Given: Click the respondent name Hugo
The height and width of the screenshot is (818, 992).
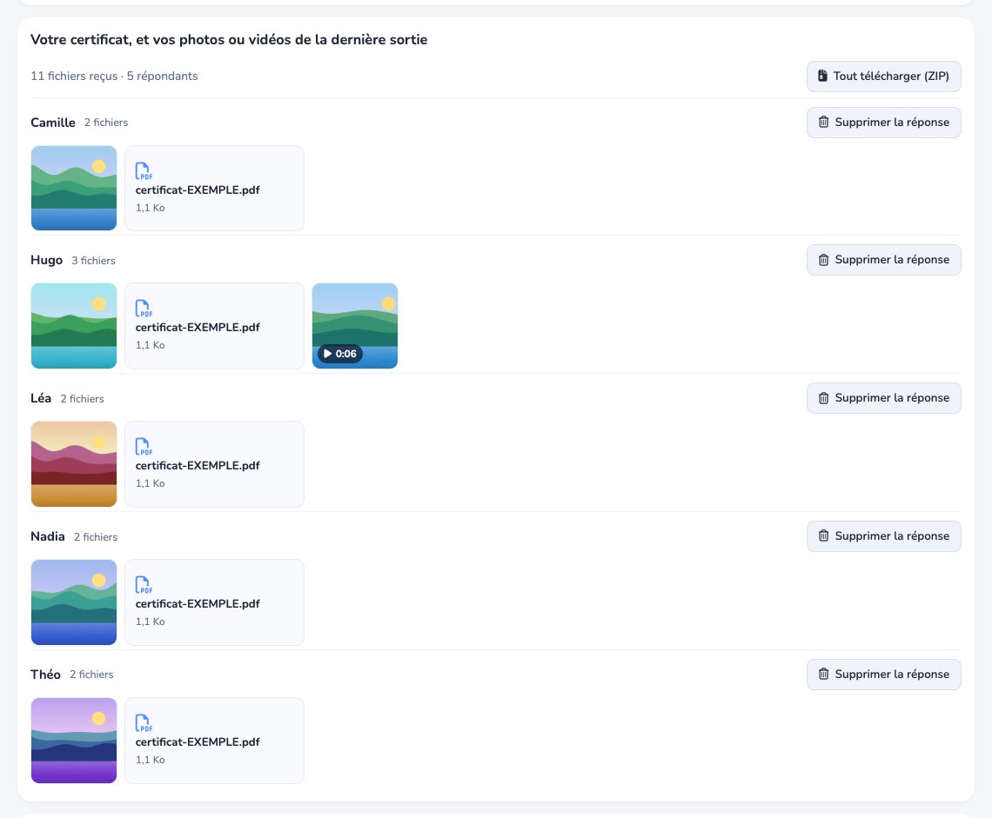Looking at the screenshot, I should point(46,261).
